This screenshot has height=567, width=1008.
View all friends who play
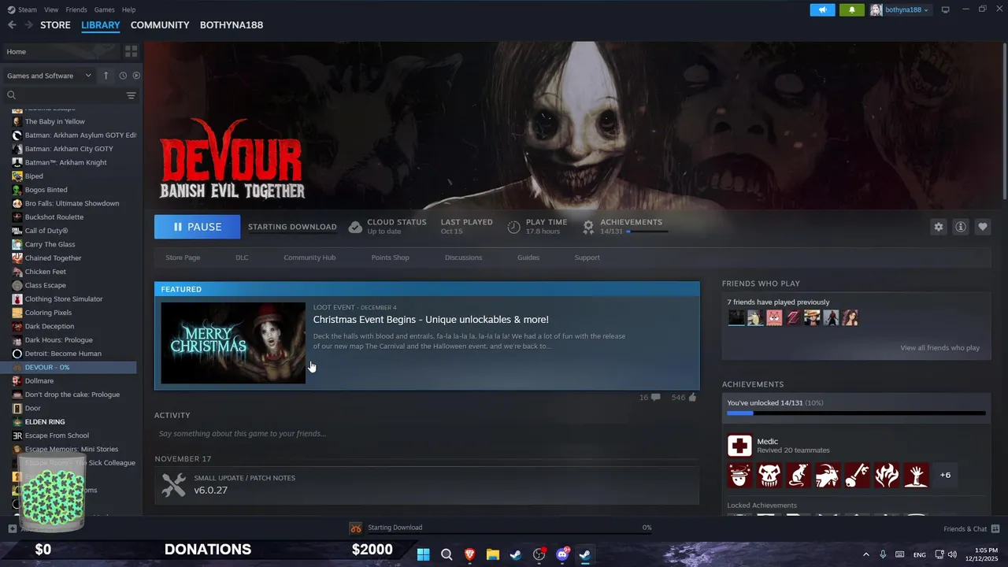(939, 348)
